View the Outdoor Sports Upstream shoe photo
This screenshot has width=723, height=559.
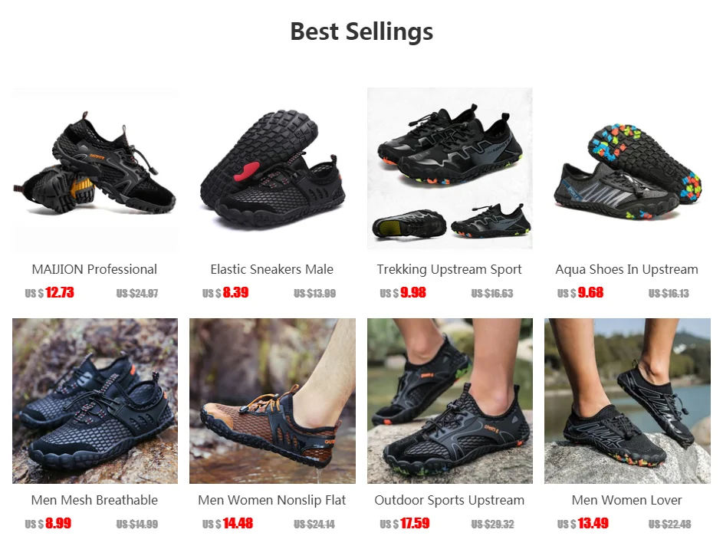450,401
